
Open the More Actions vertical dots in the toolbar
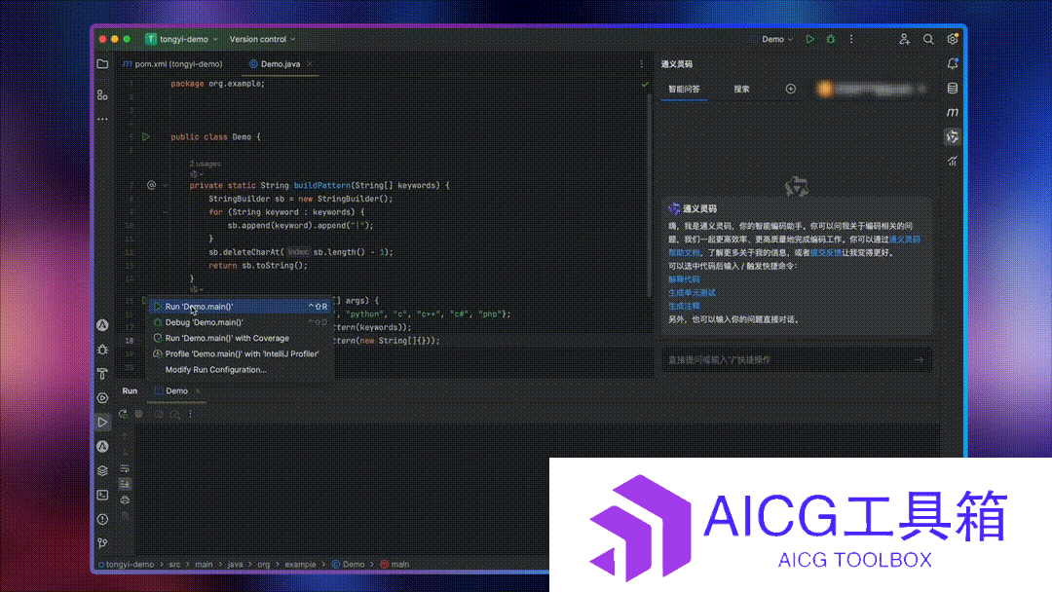[851, 40]
